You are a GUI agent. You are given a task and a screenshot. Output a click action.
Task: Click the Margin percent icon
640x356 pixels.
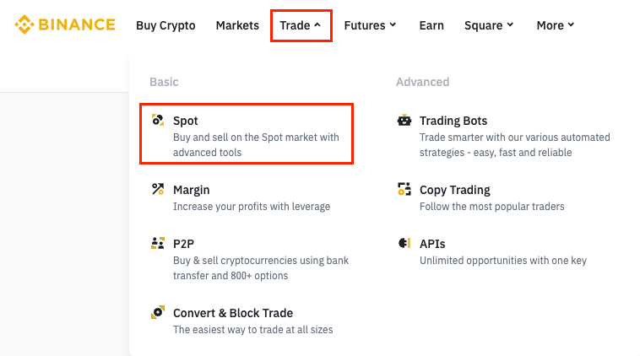coord(158,190)
